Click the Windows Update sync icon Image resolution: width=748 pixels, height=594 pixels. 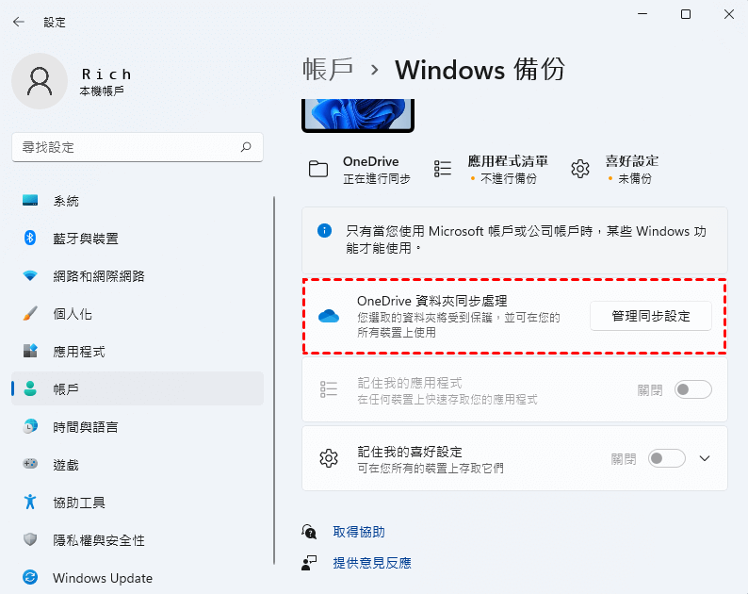(30, 577)
